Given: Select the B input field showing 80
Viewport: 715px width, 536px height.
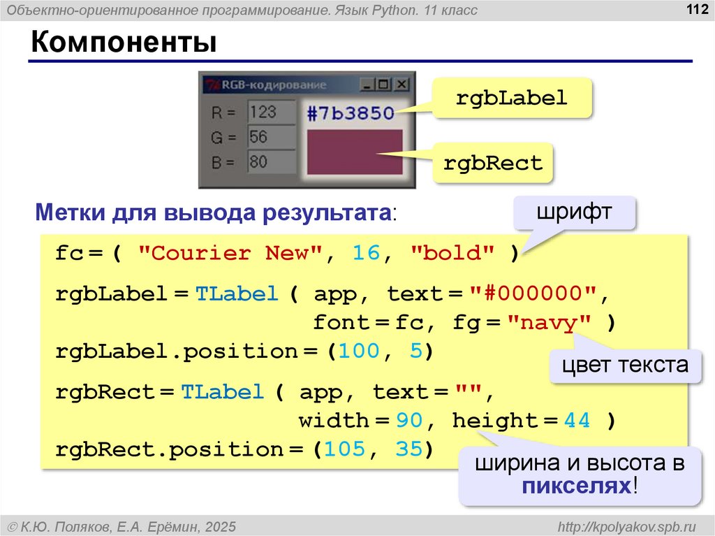Looking at the screenshot, I should point(272,162).
